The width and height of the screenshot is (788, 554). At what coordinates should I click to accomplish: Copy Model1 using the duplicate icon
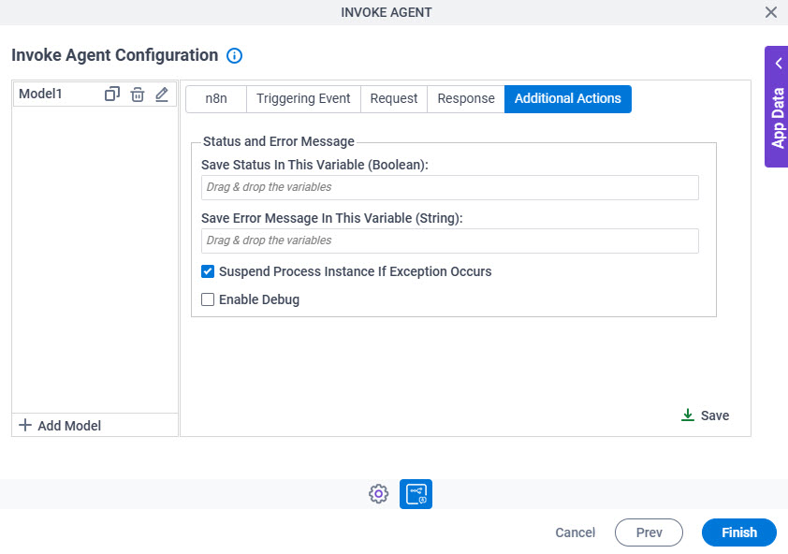coord(112,94)
